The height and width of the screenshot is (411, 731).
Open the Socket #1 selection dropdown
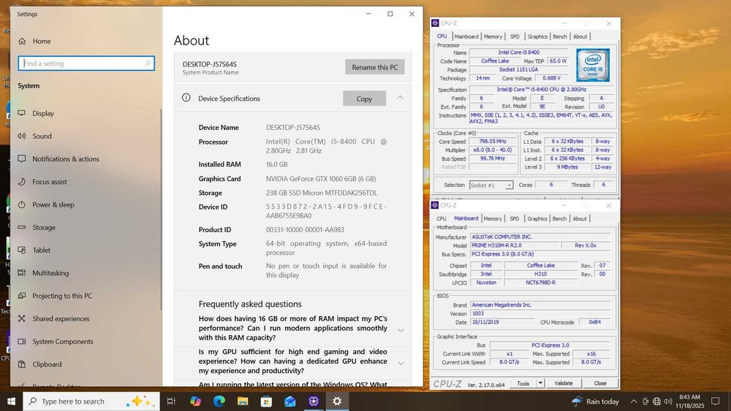tap(509, 185)
